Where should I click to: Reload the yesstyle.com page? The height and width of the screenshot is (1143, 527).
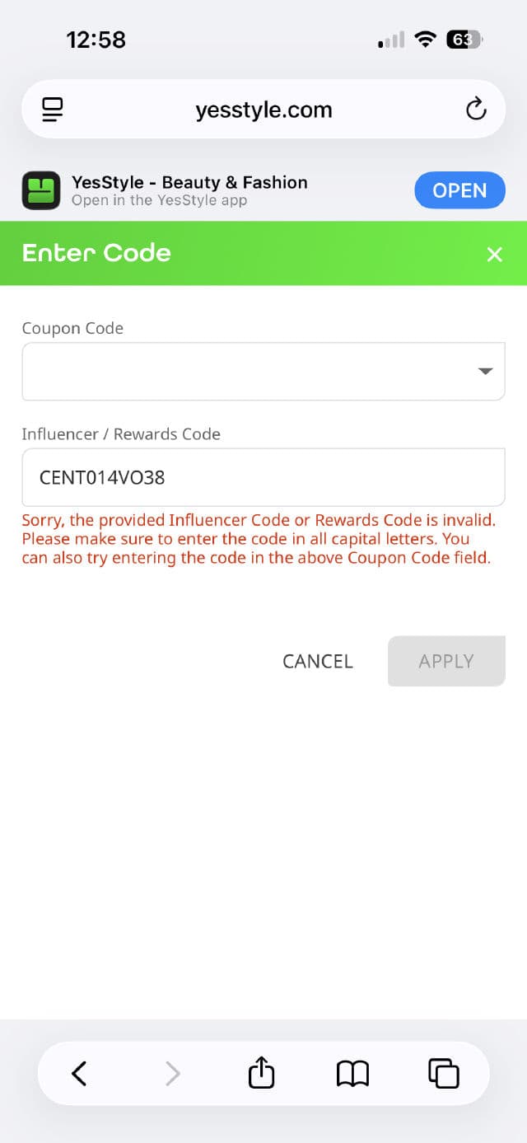(x=476, y=109)
